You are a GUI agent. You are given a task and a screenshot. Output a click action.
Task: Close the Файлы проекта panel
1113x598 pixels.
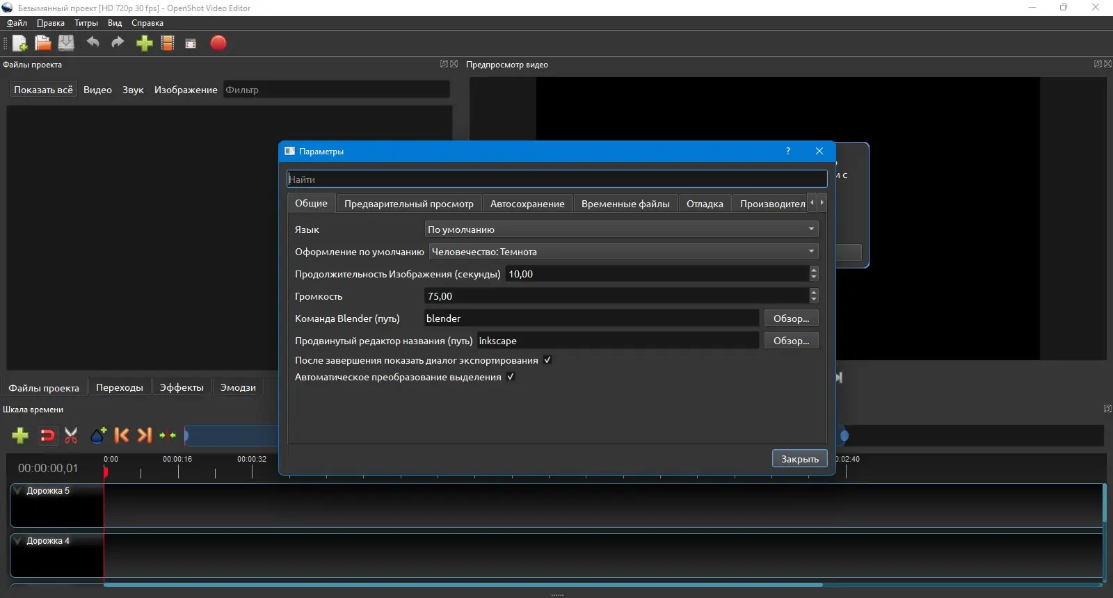[x=454, y=64]
